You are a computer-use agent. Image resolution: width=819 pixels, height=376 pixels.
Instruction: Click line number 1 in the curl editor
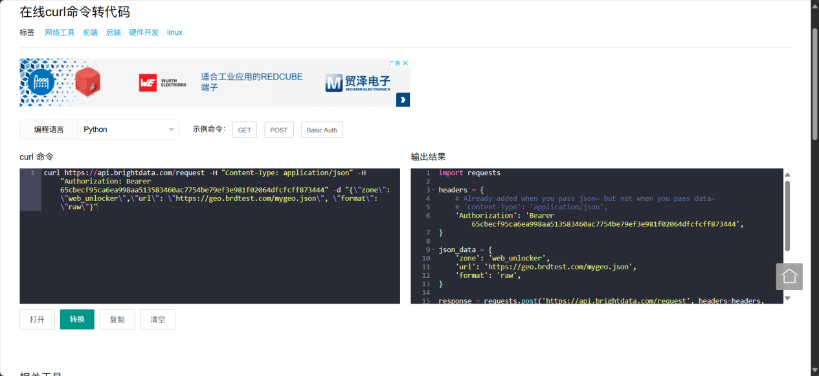[x=32, y=173]
